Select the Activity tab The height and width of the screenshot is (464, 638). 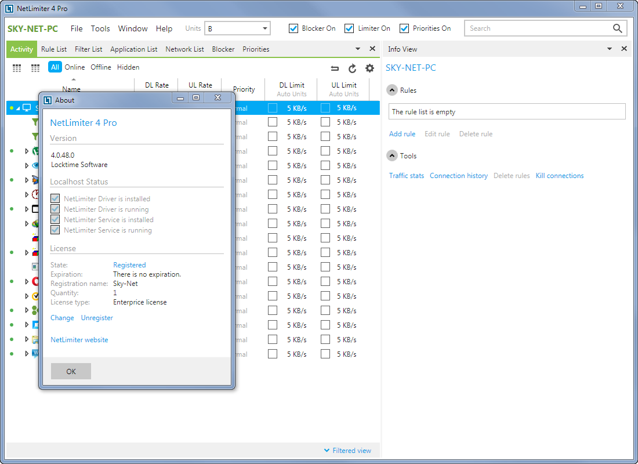tap(21, 49)
